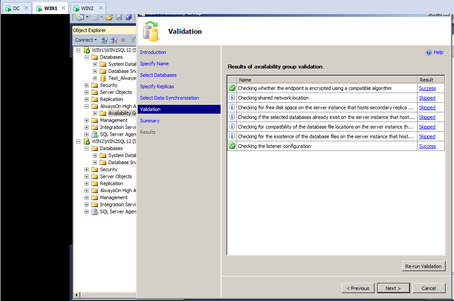Expand the Availability Groups node
454x301 pixels.
coord(95,113)
